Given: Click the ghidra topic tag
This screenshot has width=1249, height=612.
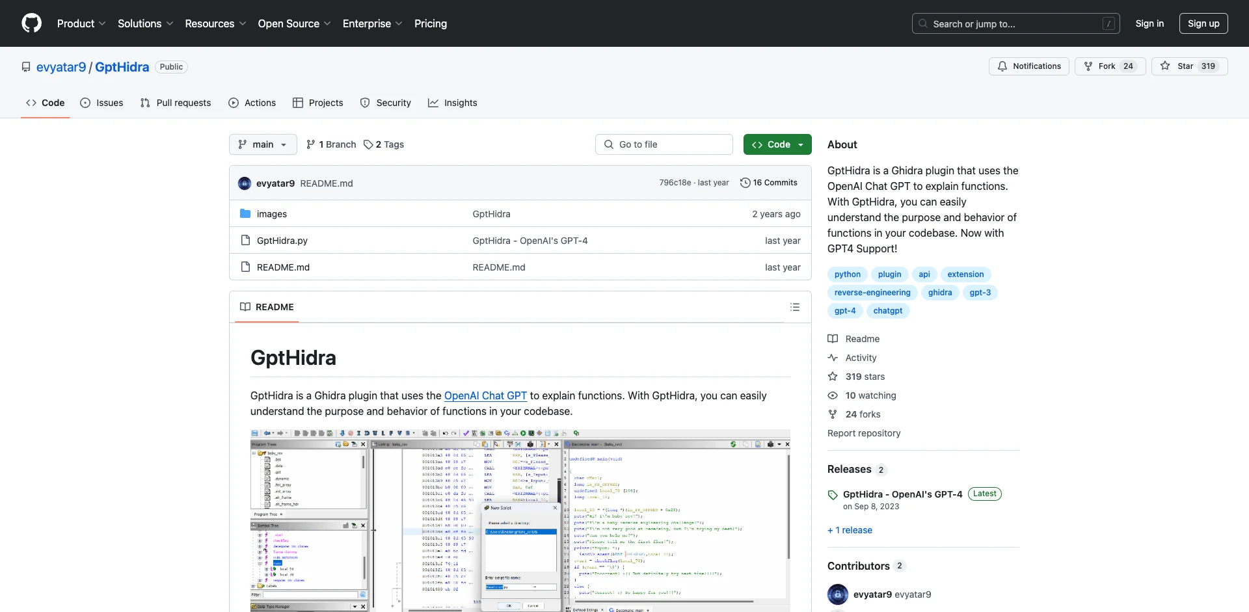Looking at the screenshot, I should coord(940,293).
